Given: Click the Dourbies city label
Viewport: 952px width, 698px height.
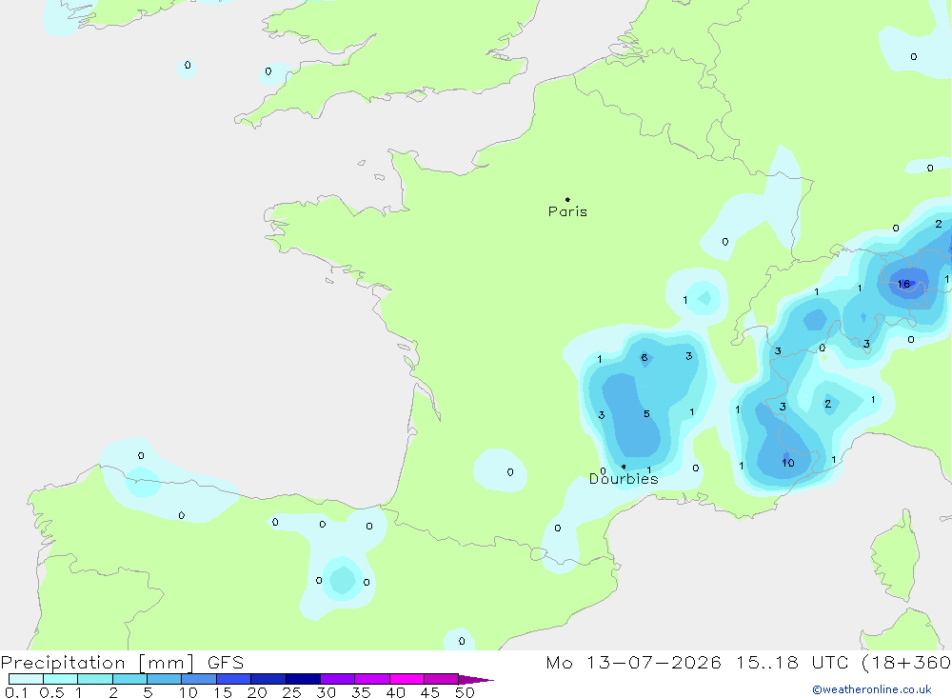Looking at the screenshot, I should pyautogui.click(x=624, y=479).
